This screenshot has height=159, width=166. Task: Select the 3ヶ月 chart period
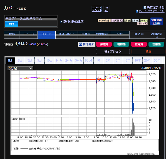click(79, 60)
